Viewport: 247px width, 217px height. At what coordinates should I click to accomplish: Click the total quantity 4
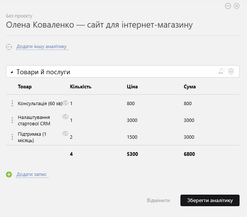(x=71, y=154)
